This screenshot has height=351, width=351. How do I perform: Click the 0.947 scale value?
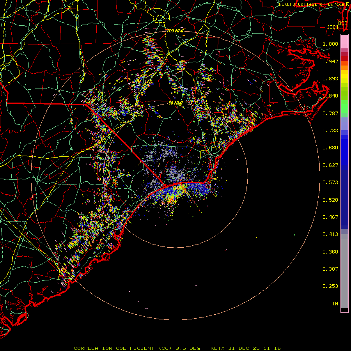click(x=330, y=61)
